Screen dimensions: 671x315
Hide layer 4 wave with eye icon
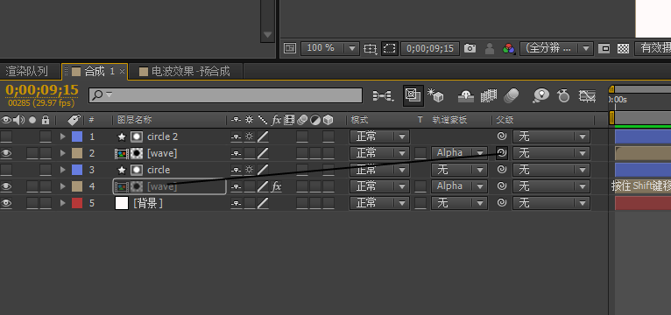point(6,186)
